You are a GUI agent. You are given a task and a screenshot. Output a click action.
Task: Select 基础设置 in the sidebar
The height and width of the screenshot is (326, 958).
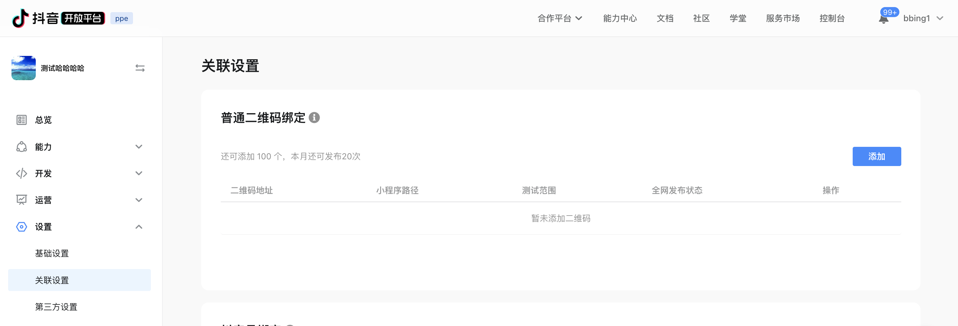point(52,253)
